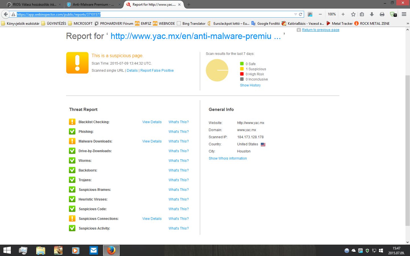Bookmark this page with star icon
This screenshot has width=410, height=256.
point(353,14)
